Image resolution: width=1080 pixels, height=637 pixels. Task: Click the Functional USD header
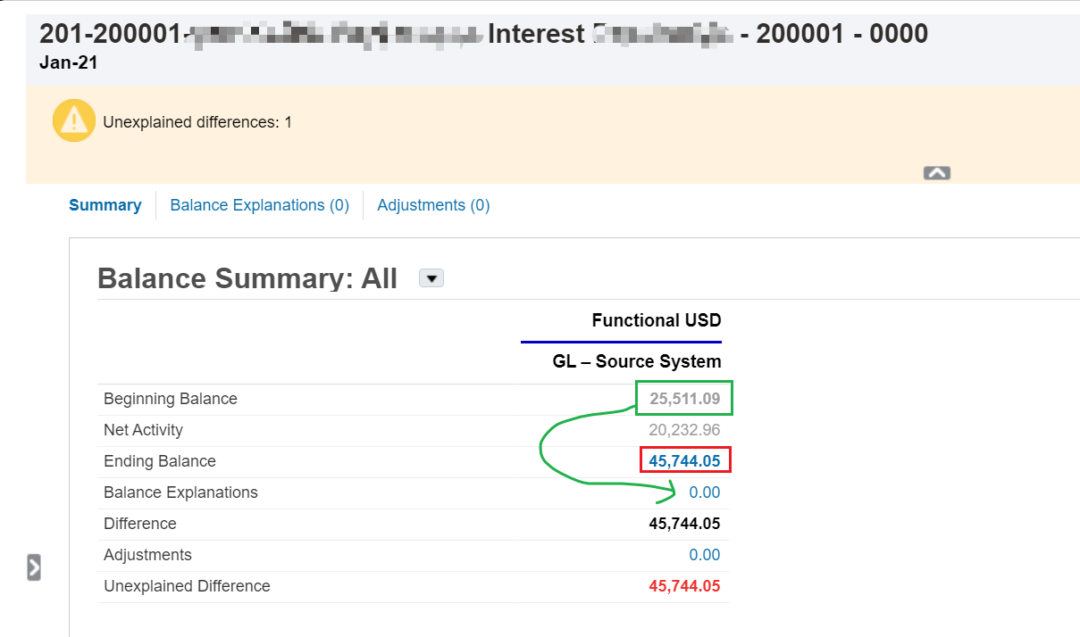click(x=656, y=320)
